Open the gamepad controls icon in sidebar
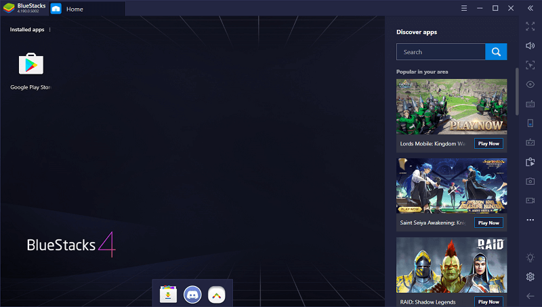Image resolution: width=542 pixels, height=307 pixels. 530,142
